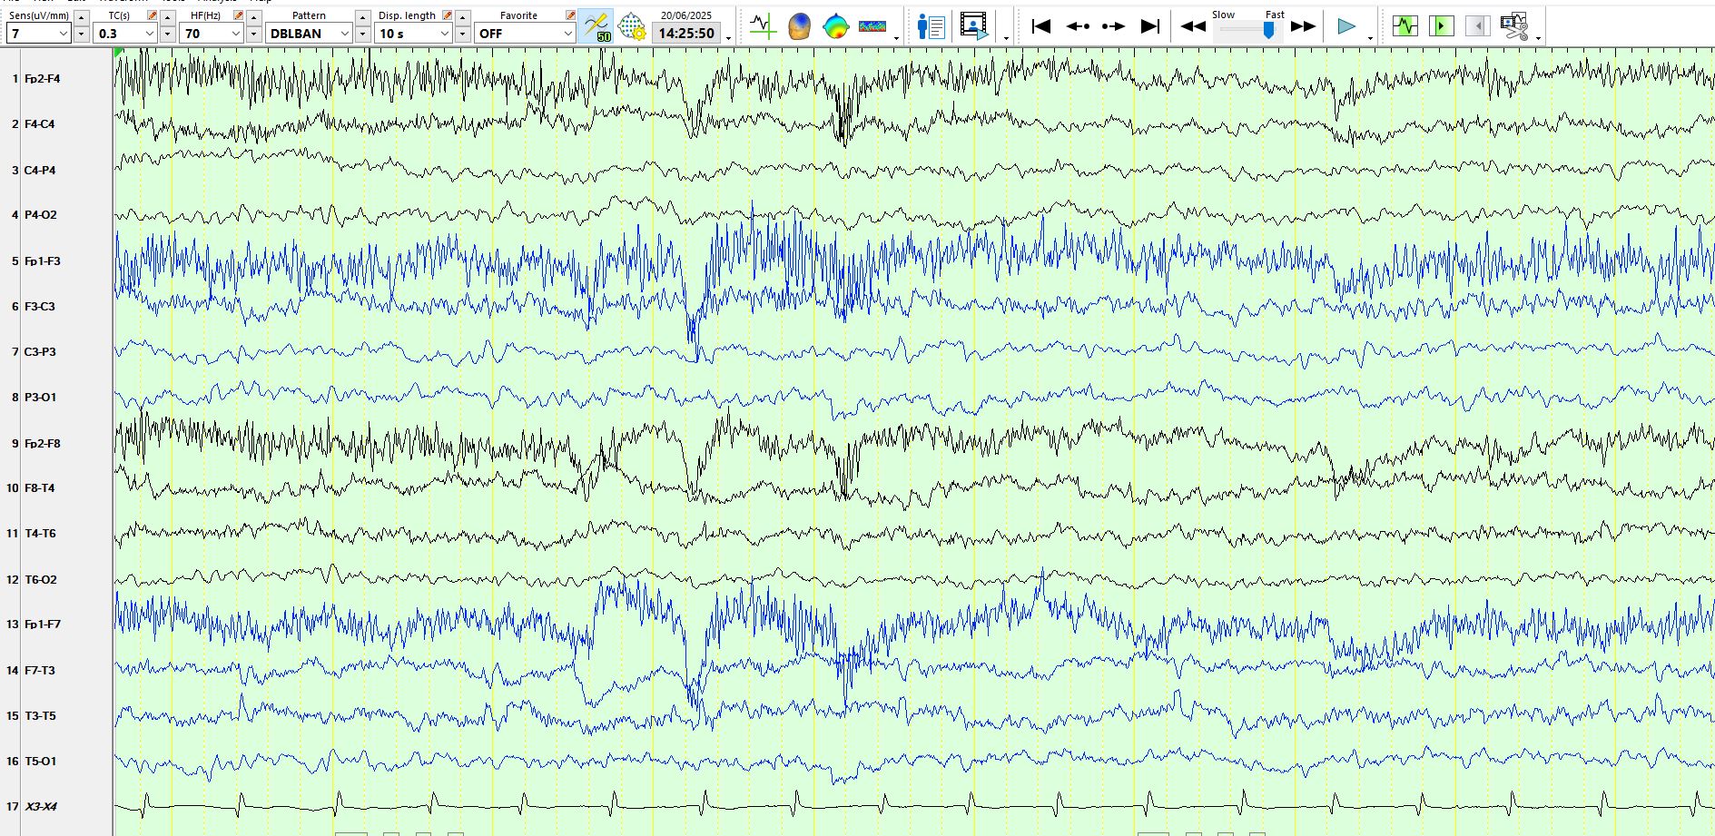Open the video clip cutting tool

1514,26
